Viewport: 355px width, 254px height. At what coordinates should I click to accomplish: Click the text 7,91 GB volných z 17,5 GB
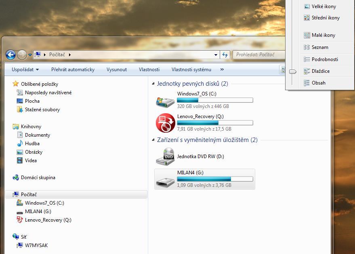pyautogui.click(x=204, y=129)
